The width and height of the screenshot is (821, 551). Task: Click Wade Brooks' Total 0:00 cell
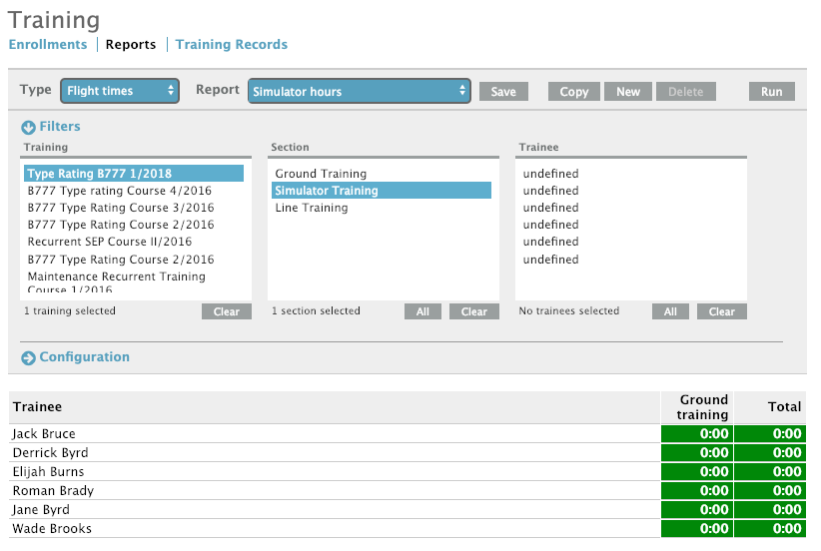770,528
